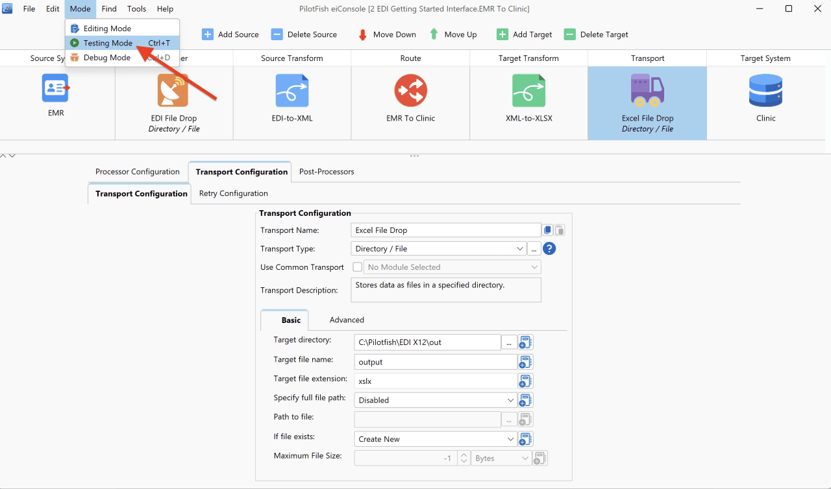Click the Transport stage header

point(647,58)
